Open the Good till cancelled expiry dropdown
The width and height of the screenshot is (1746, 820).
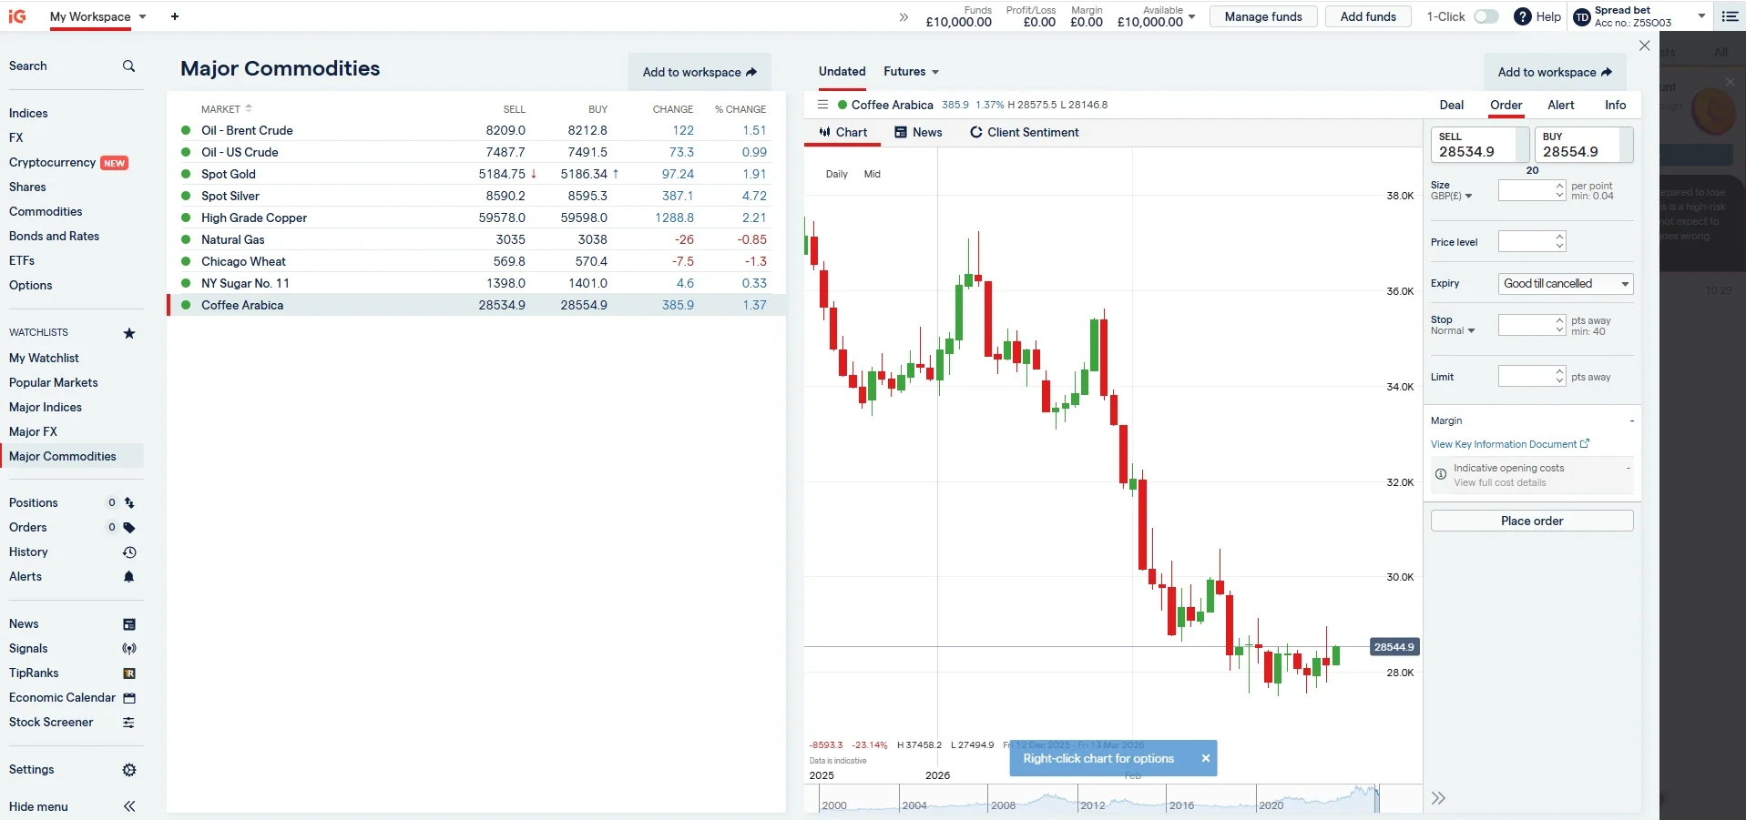pyautogui.click(x=1565, y=283)
